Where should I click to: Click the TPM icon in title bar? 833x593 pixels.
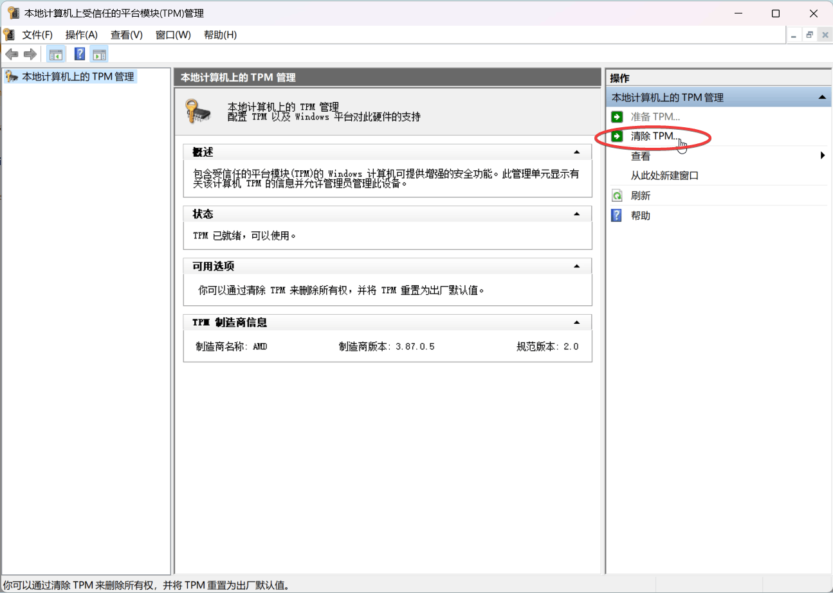(x=13, y=13)
